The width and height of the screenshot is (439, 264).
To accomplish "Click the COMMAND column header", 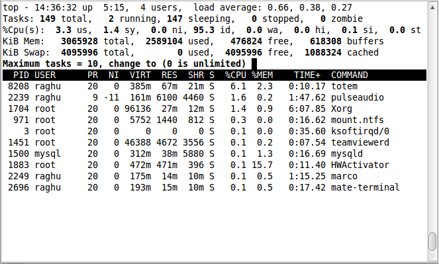I will coord(350,75).
